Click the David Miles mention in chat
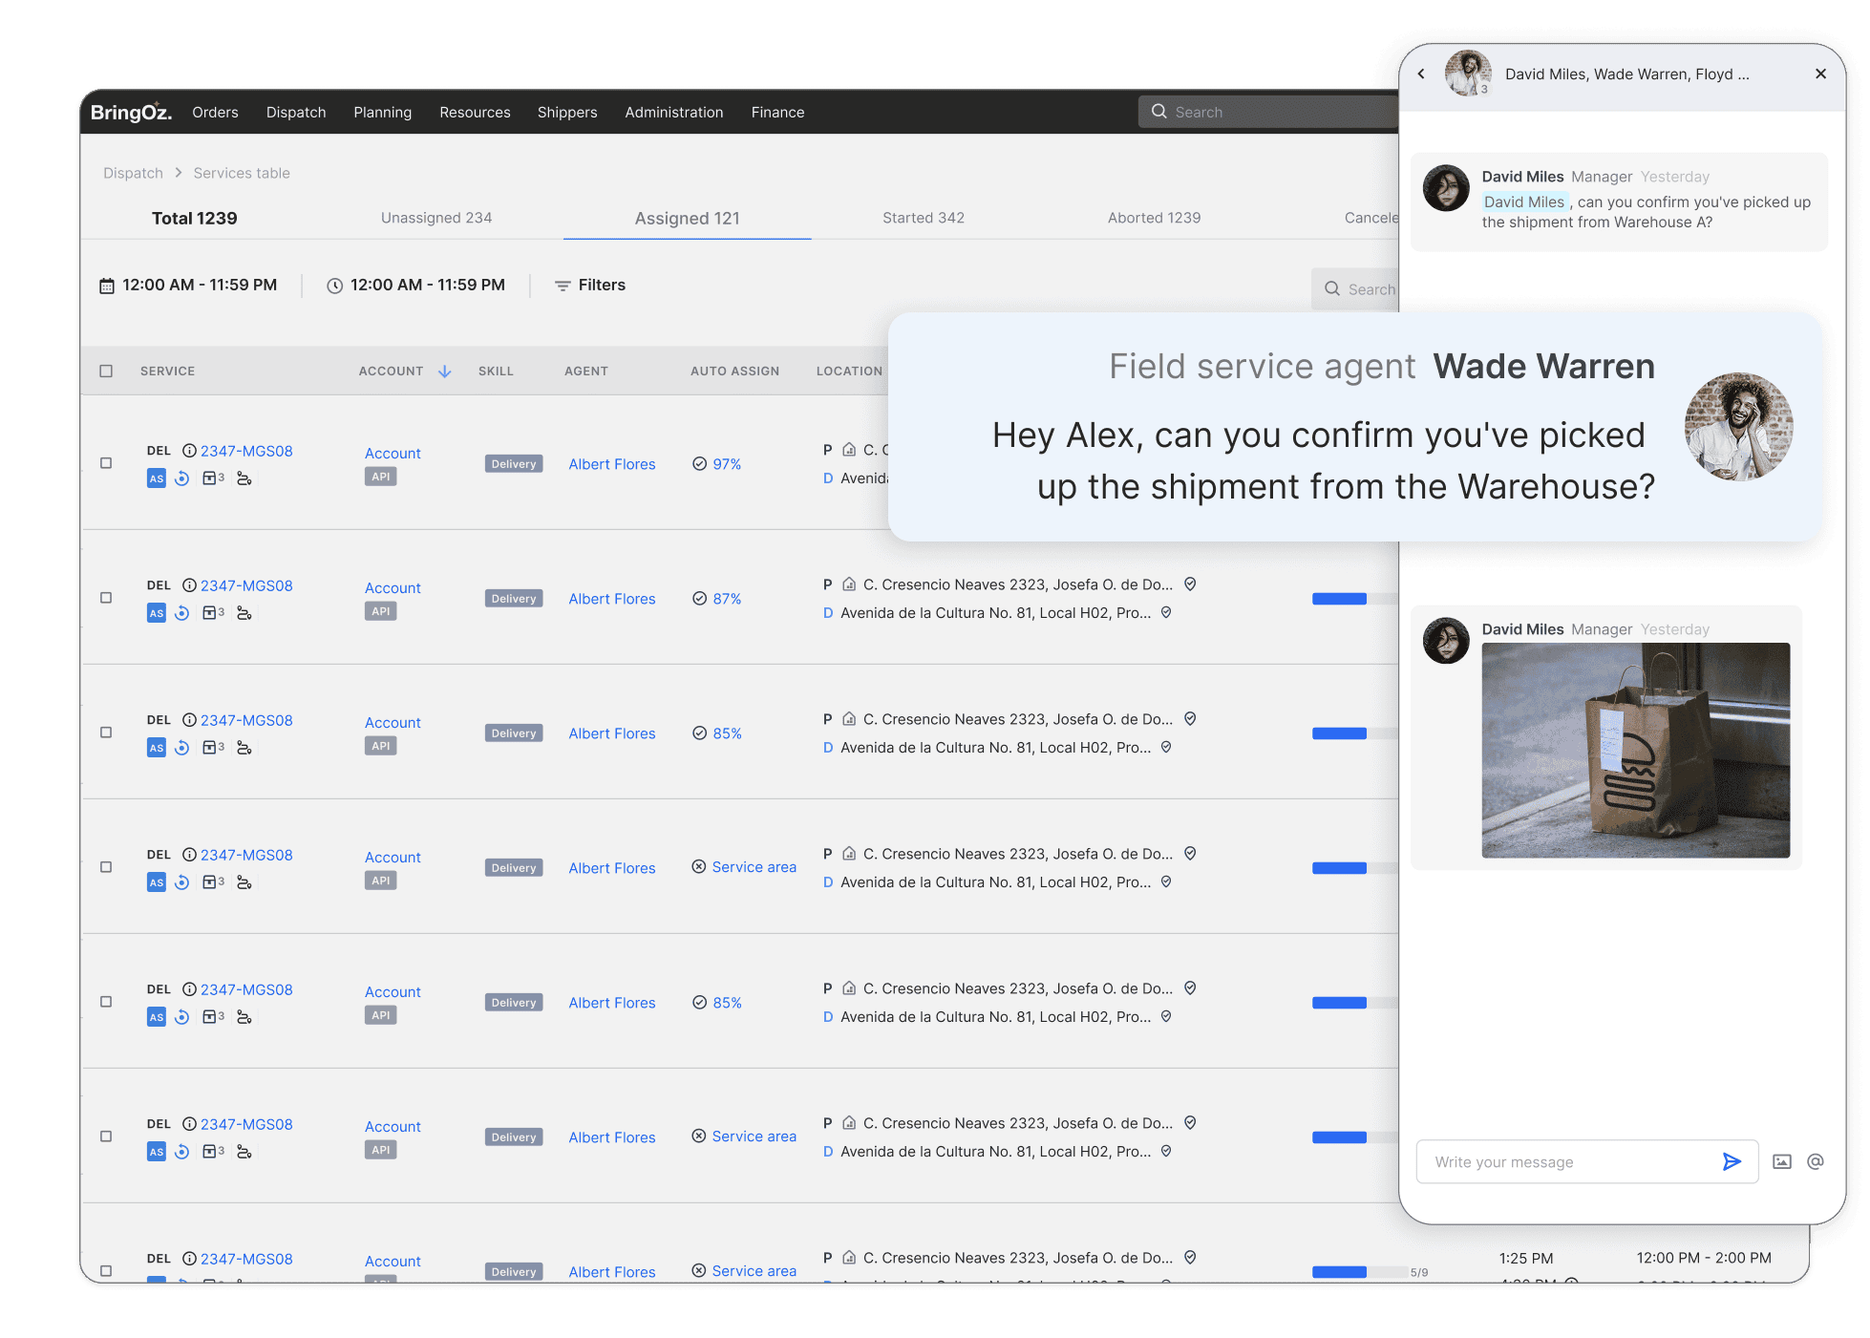1870x1338 pixels. (x=1524, y=202)
